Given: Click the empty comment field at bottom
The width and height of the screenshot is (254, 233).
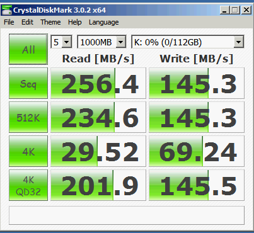Looking at the screenshot, I should pos(127,215).
